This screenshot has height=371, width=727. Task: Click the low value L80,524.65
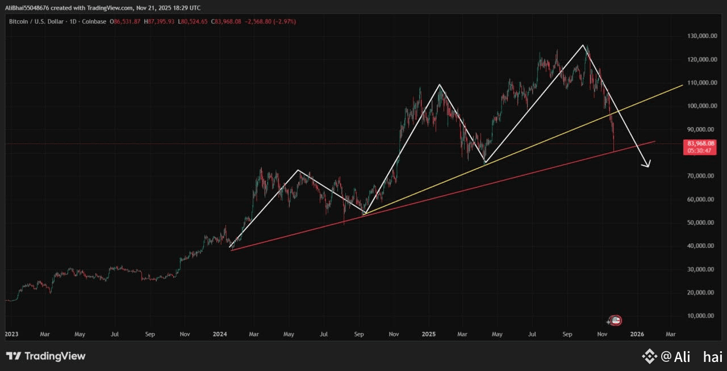[x=193, y=22]
